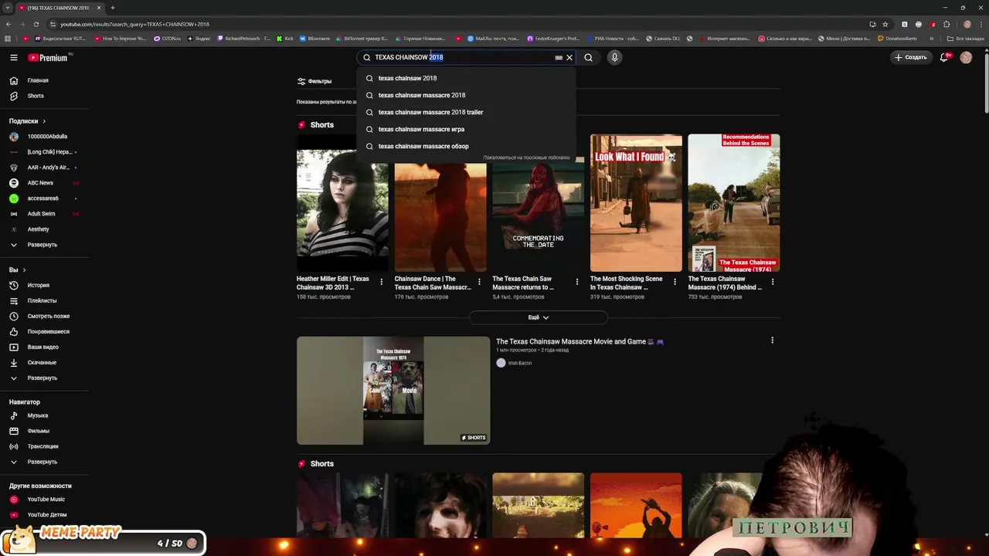Open the Вы section chevron

[x=24, y=270]
